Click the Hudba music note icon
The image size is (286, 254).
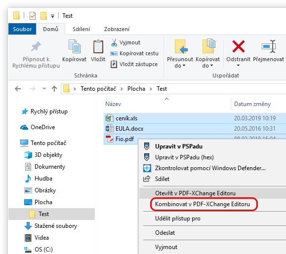coord(28,179)
